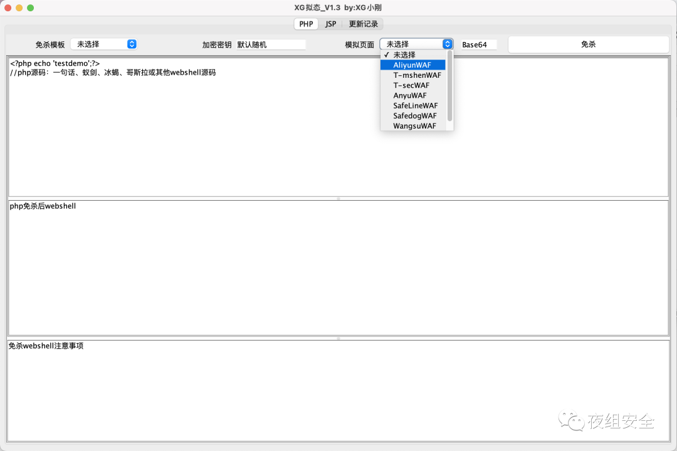Image resolution: width=677 pixels, height=451 pixels.
Task: Click the divider handle below source pane
Action: pyautogui.click(x=338, y=199)
